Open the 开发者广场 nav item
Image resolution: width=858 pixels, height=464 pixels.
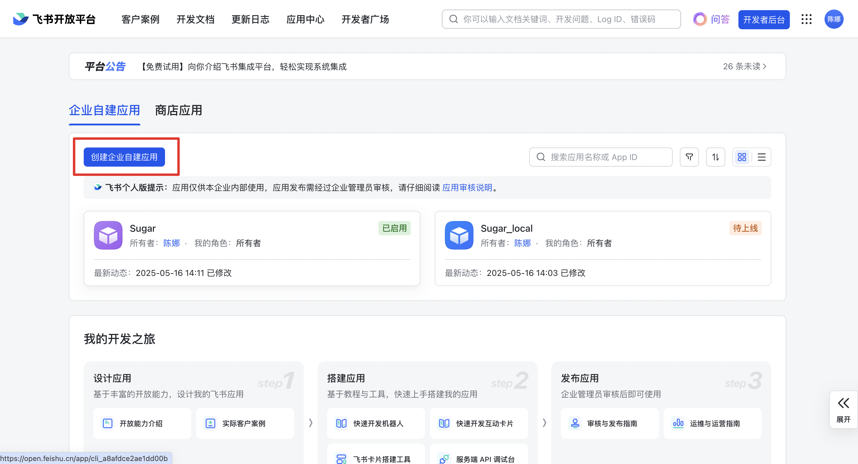pos(365,19)
